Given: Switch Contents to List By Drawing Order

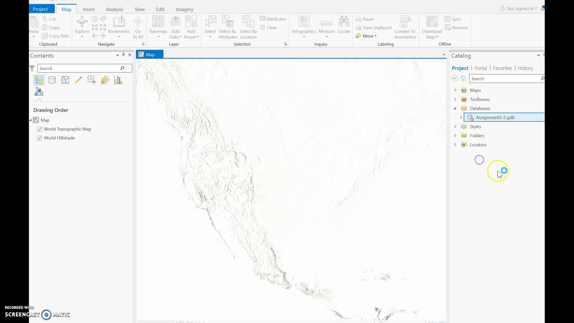Looking at the screenshot, I should (x=39, y=80).
